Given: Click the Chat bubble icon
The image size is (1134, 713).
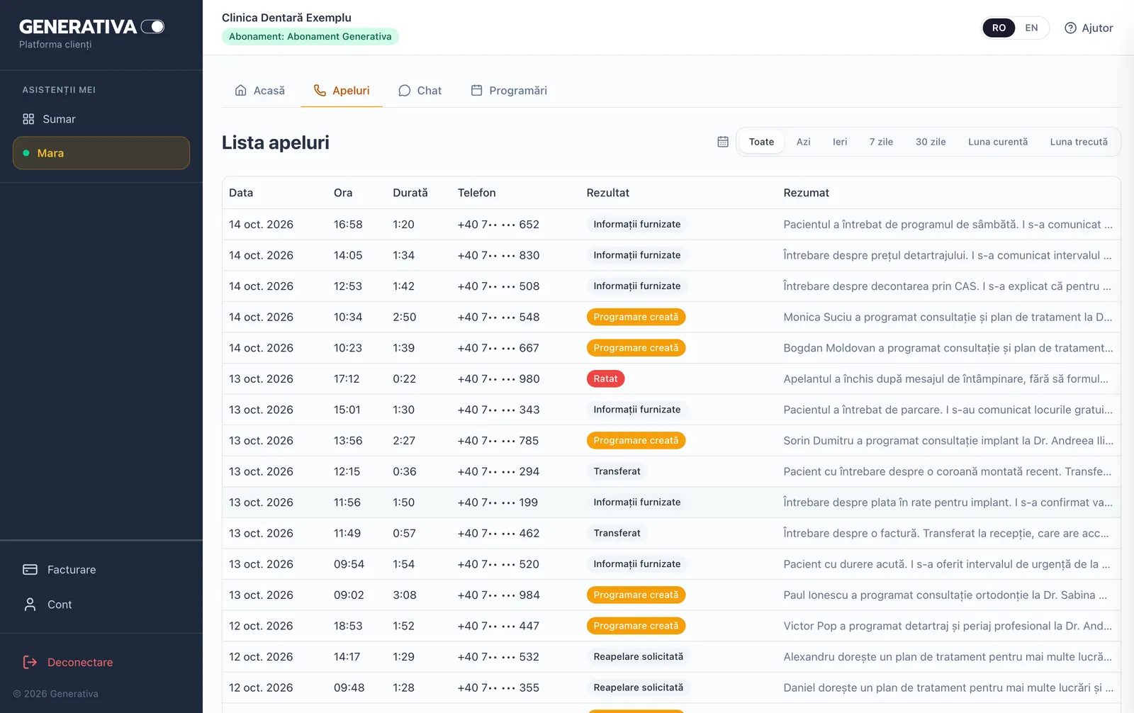Looking at the screenshot, I should [x=405, y=91].
